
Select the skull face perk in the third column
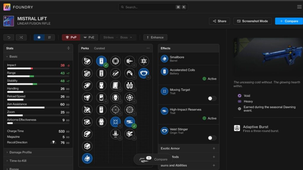[115, 97]
